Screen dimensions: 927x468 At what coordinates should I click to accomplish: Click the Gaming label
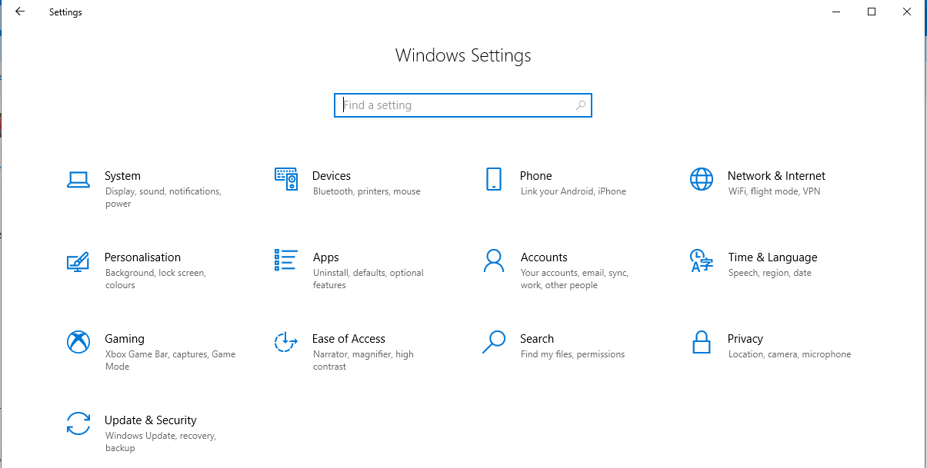point(125,339)
